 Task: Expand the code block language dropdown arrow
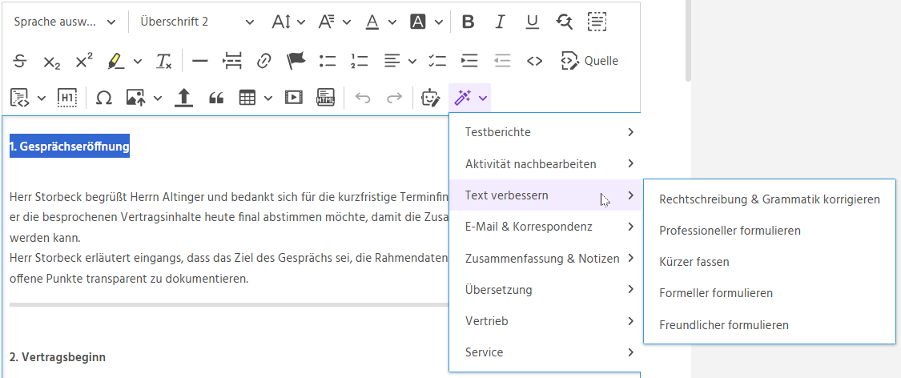coord(42,99)
